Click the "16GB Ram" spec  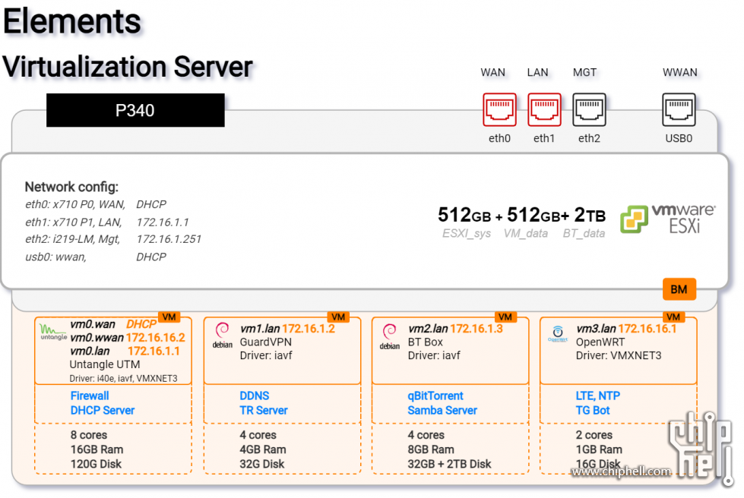[97, 449]
